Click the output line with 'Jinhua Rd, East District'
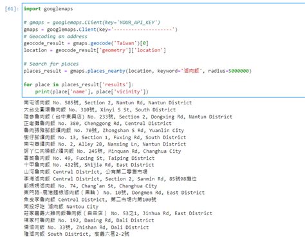This screenshot has height=239, width=305. pos(118,213)
